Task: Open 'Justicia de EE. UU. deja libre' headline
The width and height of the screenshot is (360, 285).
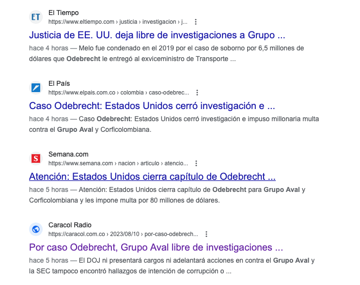Action: pos(157,35)
